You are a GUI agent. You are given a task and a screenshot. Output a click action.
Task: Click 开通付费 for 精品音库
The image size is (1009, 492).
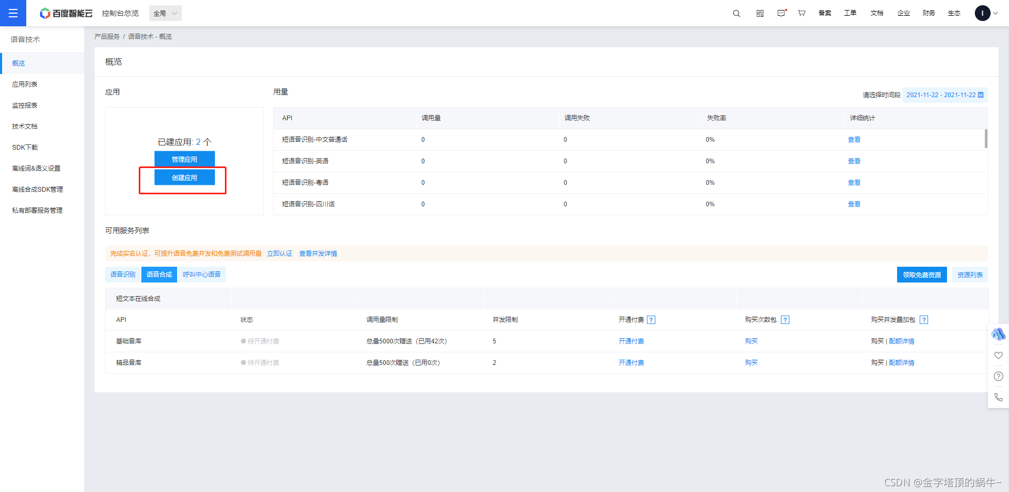[631, 363]
